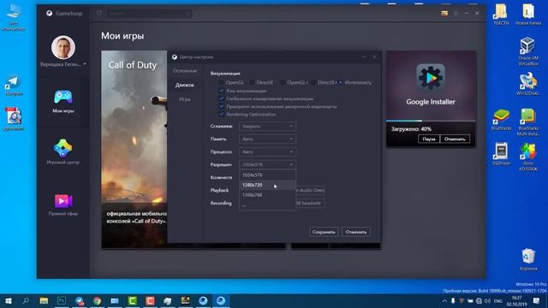Open the ФотоКОЛЛАЖ desktop icon
This screenshot has height=308, width=548.
click(527, 157)
